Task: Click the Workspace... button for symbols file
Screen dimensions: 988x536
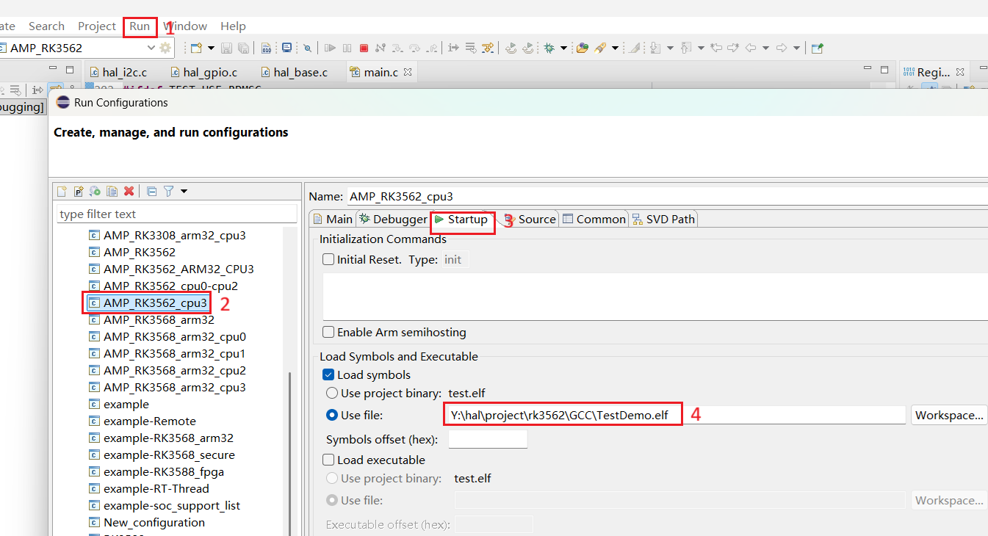Action: (948, 415)
